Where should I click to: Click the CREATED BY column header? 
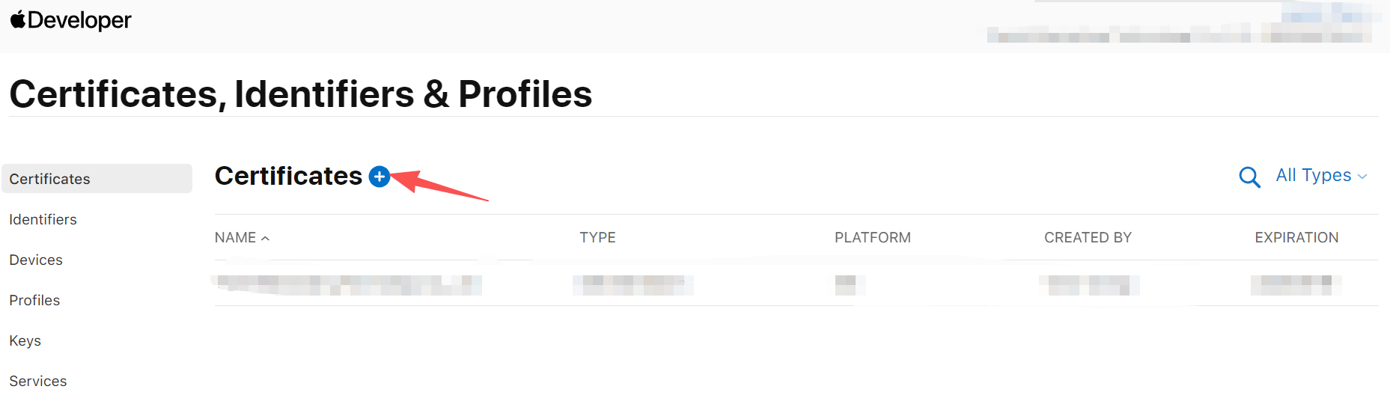point(1088,238)
